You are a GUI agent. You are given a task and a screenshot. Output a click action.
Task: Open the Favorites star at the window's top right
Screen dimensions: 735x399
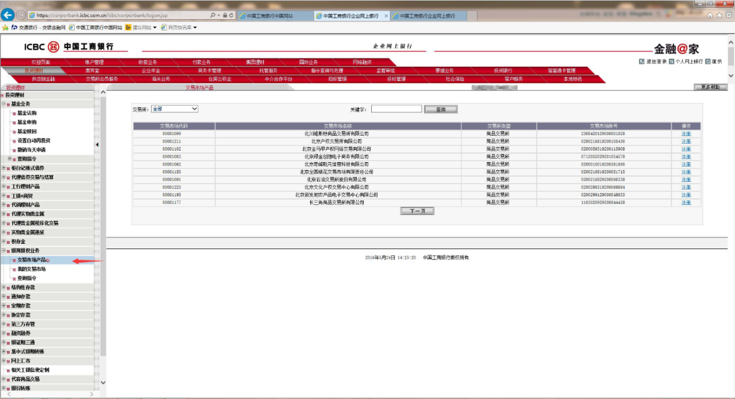tap(719, 16)
